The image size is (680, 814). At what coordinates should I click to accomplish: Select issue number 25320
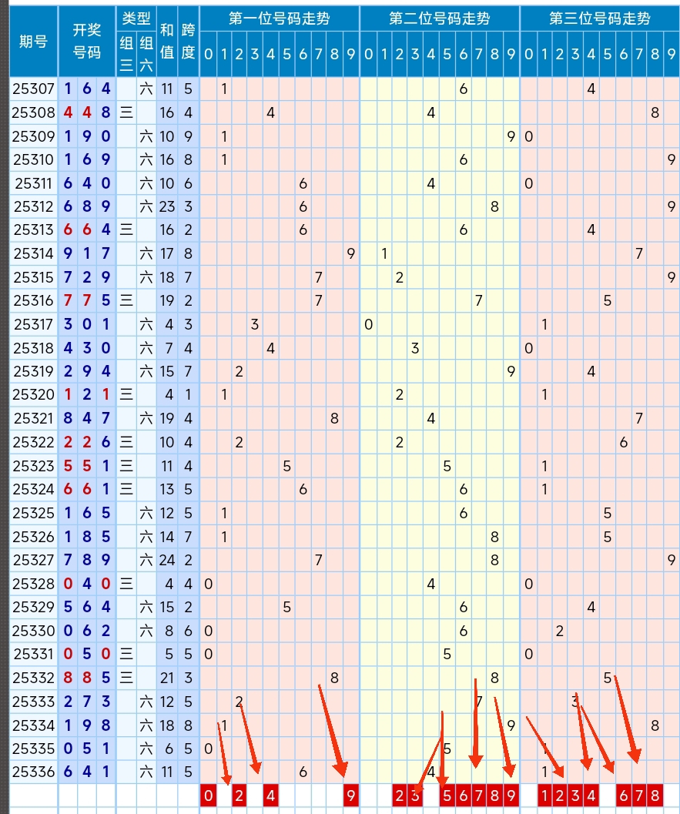[34, 394]
